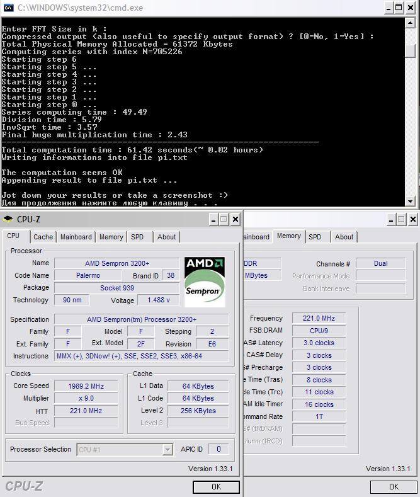Click the cmd window scroll up arrow
420x497 pixels.
point(410,23)
